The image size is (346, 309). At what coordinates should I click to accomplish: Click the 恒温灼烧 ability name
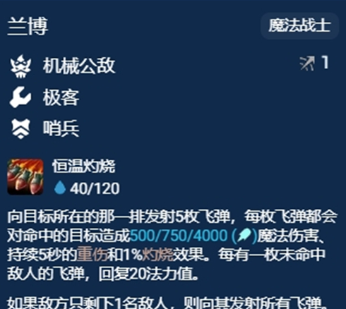[83, 166]
